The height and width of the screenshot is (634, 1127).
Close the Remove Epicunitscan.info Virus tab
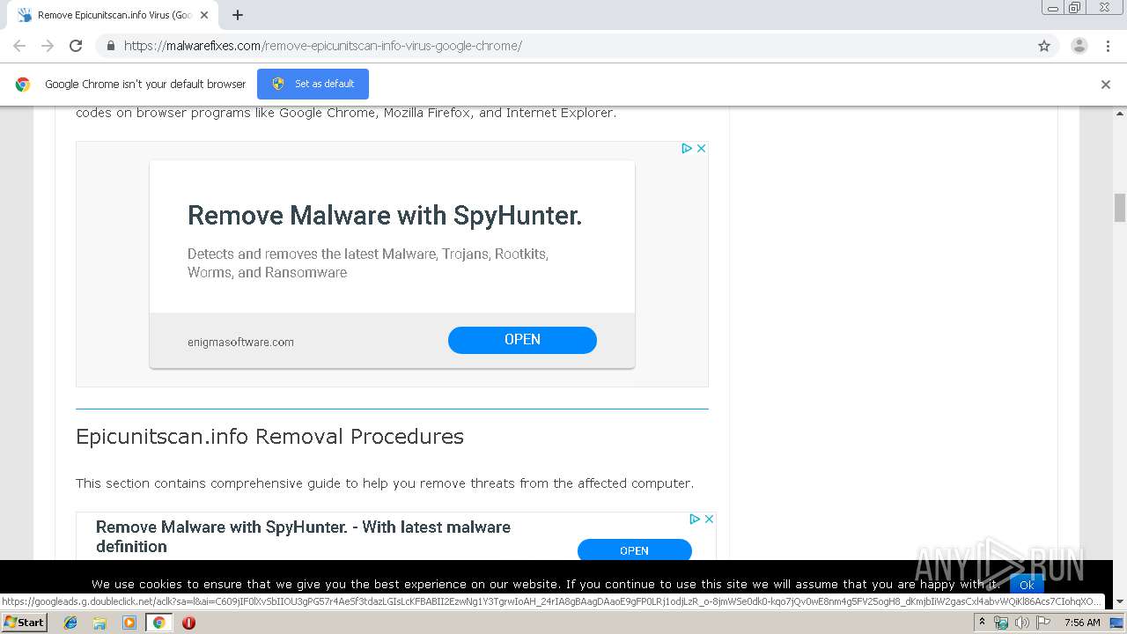point(204,15)
